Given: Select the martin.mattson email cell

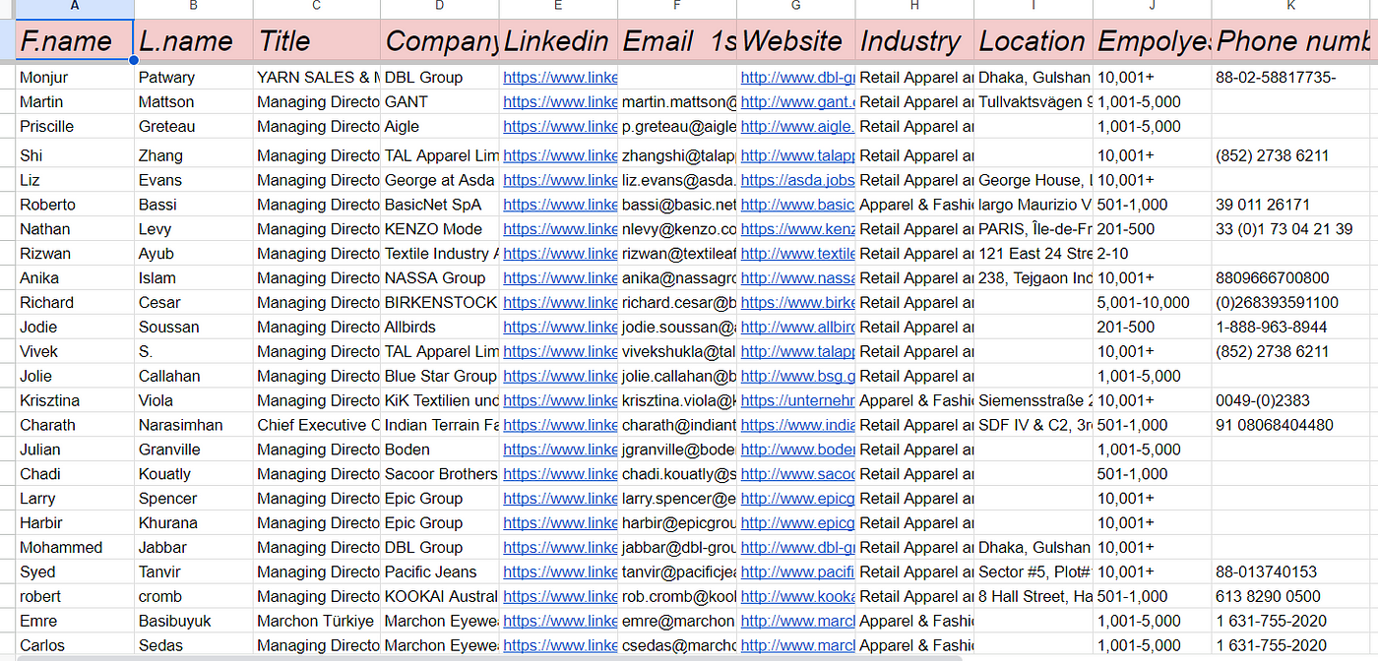Looking at the screenshot, I should pyautogui.click(x=677, y=101).
